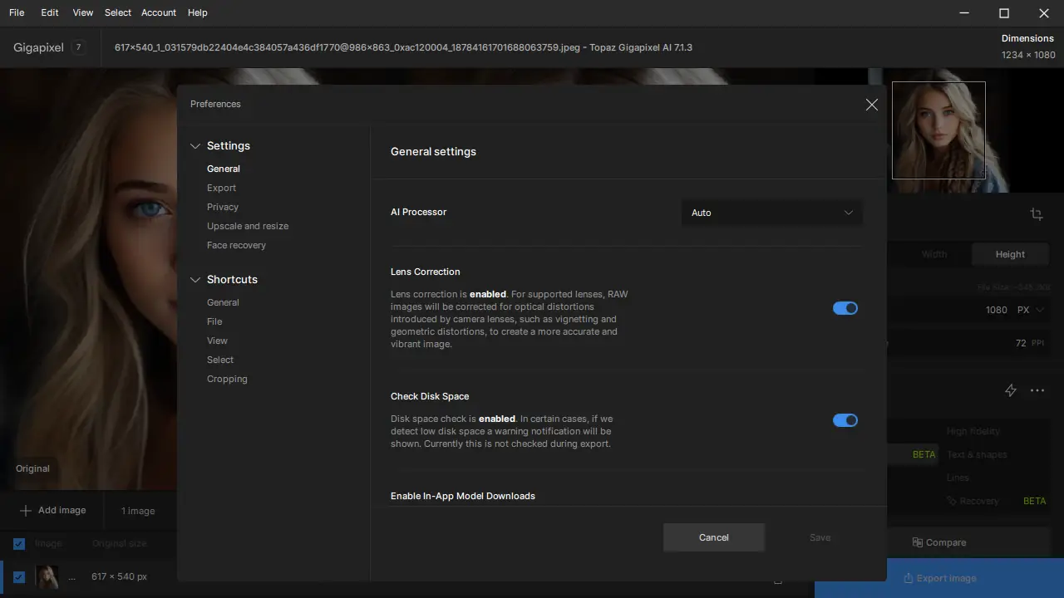Open the Edit menu
Screen dimensions: 1064x598
click(x=50, y=12)
